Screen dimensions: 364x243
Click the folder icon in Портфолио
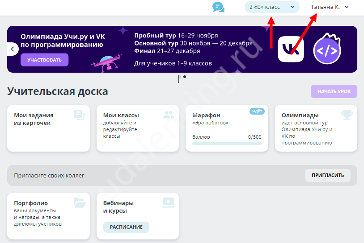80,202
